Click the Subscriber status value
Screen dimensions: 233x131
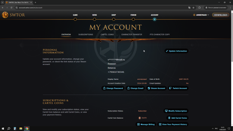(x=142, y=111)
